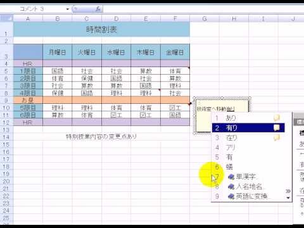Click the candidate list down arrow
The image size is (304, 228).
[x=288, y=198]
